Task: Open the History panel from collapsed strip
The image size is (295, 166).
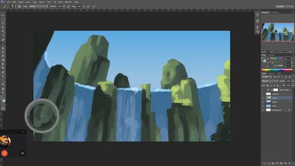Action: 257,15
